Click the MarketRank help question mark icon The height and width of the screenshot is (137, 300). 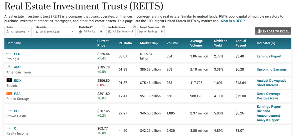[x=103, y=27]
